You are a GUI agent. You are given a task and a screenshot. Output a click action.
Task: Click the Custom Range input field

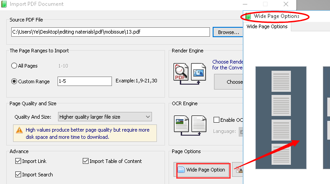click(85, 81)
